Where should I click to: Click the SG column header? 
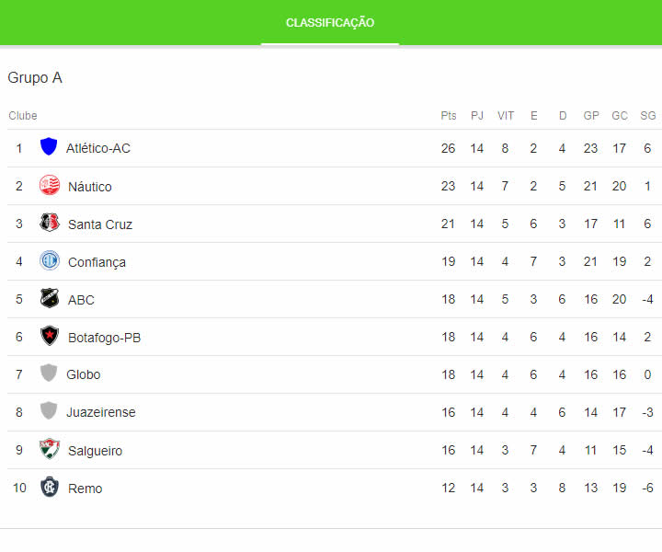pyautogui.click(x=648, y=116)
